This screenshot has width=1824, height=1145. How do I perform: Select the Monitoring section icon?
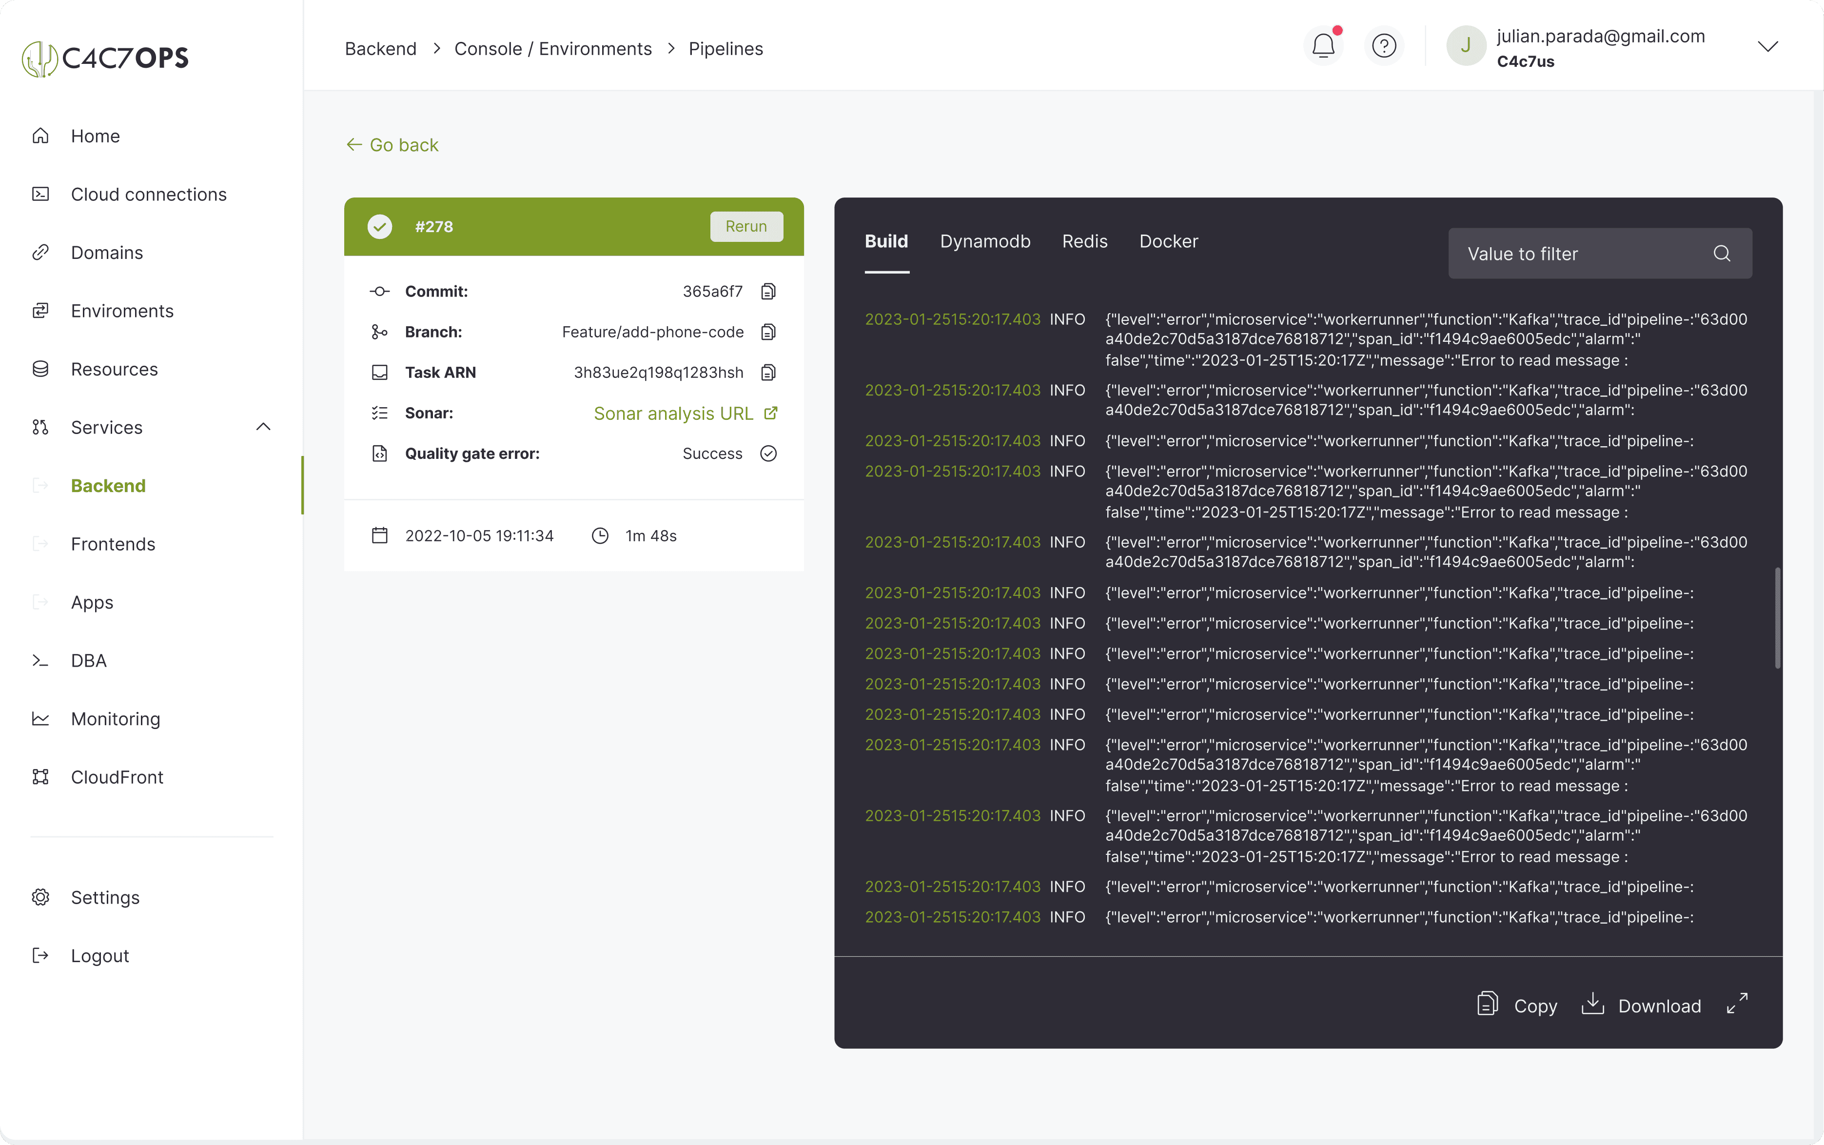click(41, 719)
